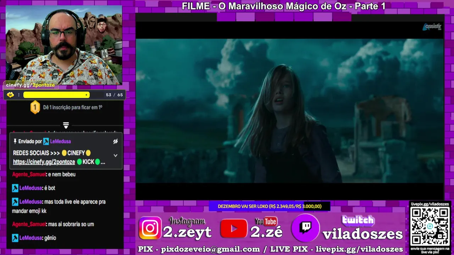
Task: Click Agente_Samuel name on 'e nem bebeu'
Action: coord(29,174)
